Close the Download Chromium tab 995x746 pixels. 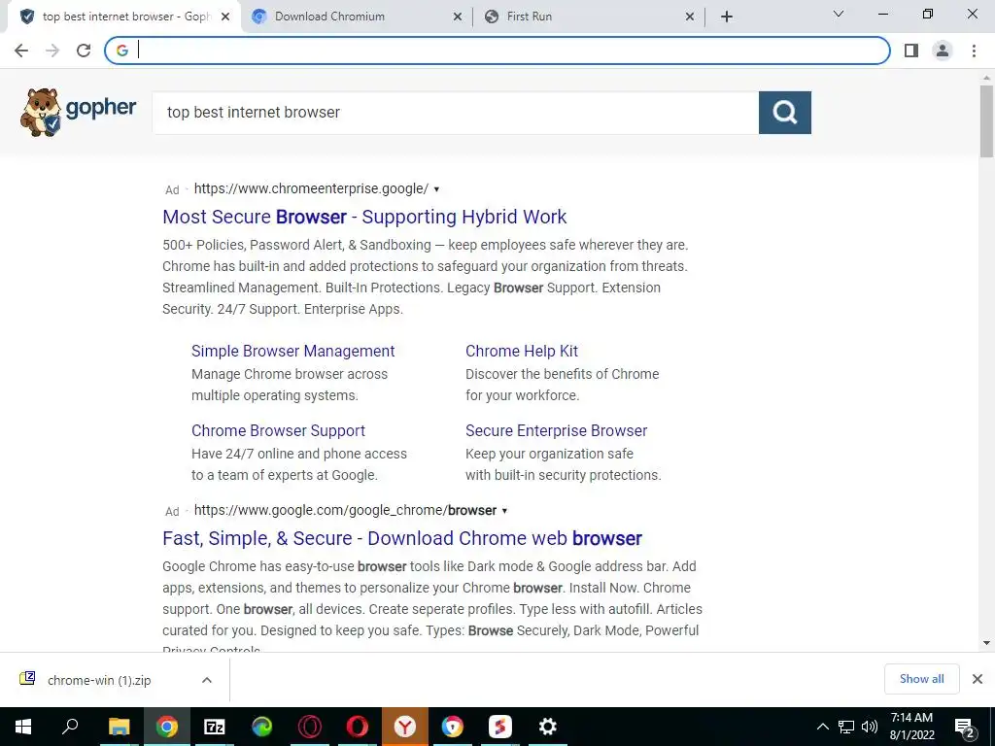click(458, 17)
